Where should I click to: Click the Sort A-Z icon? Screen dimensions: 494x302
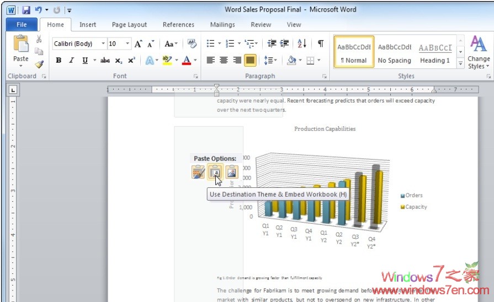[x=302, y=44]
